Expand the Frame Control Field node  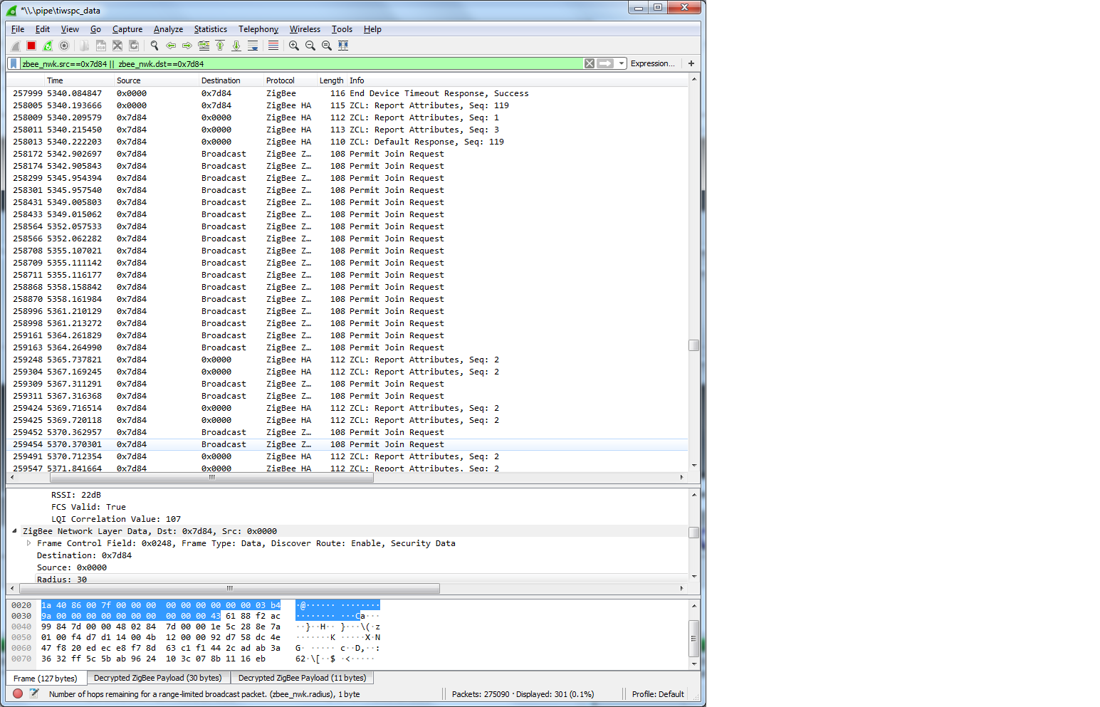point(29,543)
